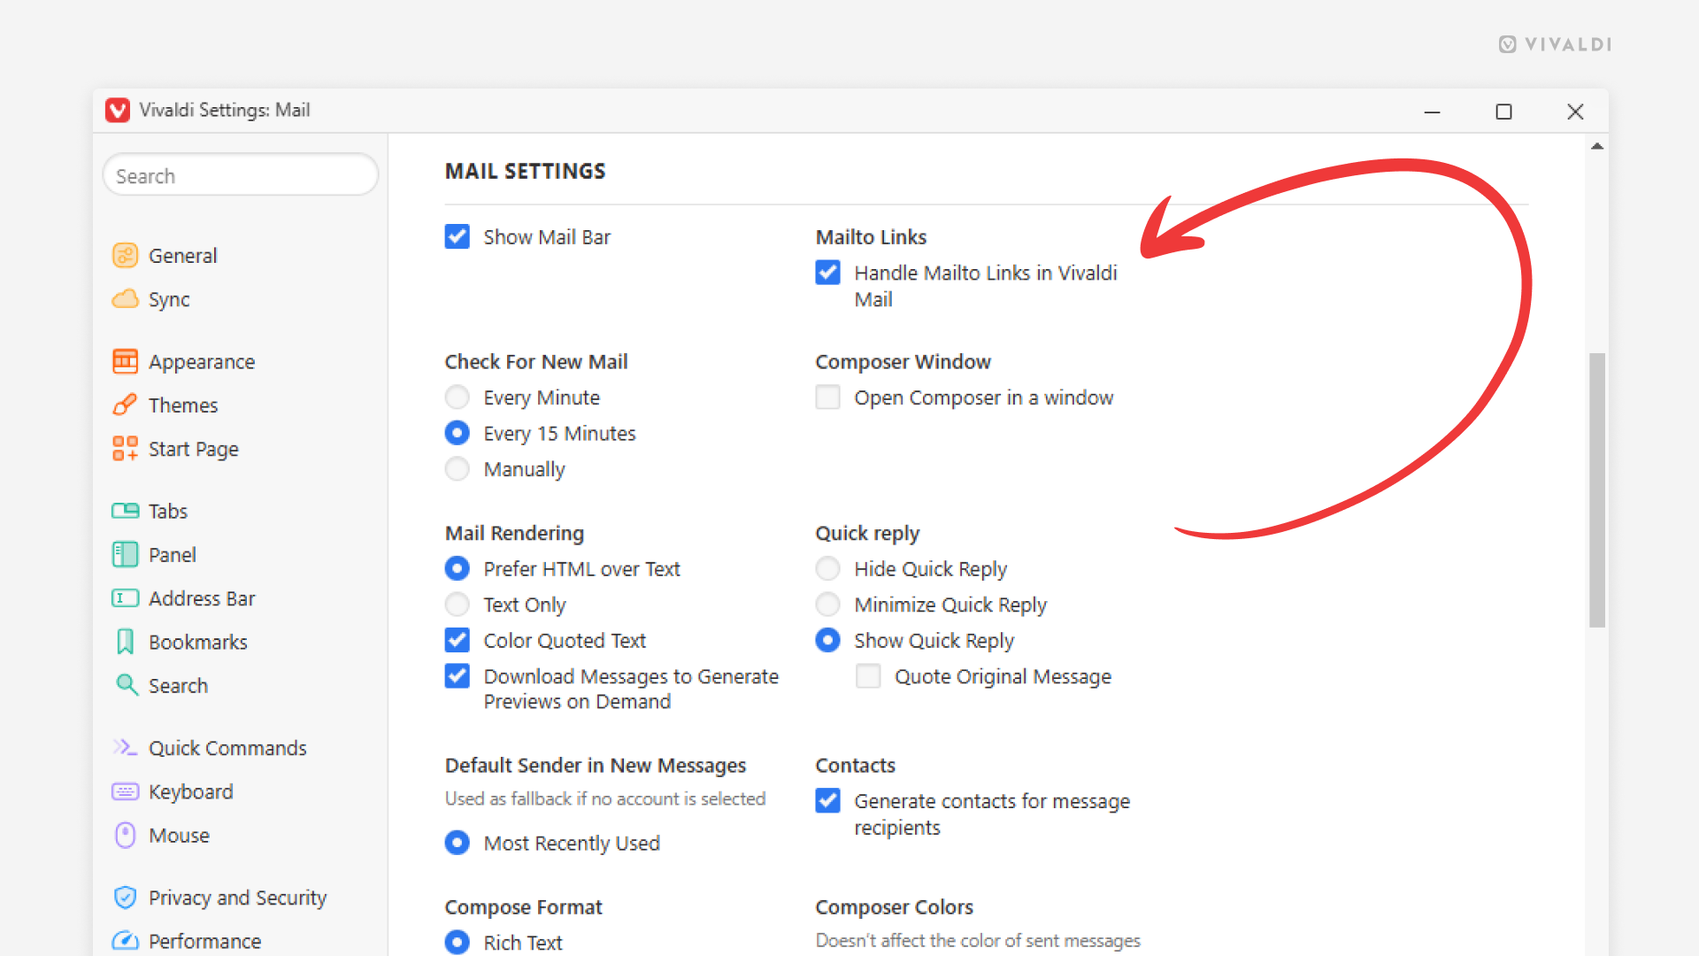Toggle Generate contacts for message recipients
This screenshot has height=956, width=1699.
[x=827, y=800]
